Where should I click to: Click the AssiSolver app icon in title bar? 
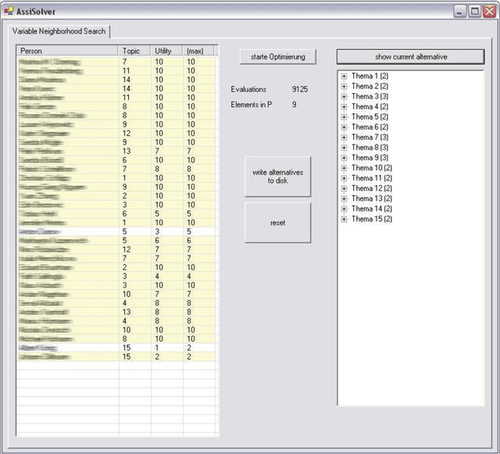9,12
